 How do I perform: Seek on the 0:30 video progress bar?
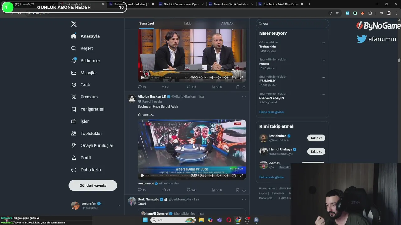point(192,170)
